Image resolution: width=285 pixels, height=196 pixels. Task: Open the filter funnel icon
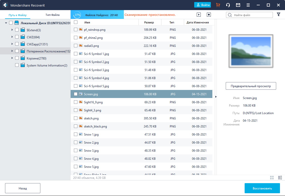pos(278,15)
